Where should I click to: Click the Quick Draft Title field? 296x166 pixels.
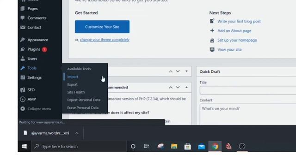point(248,90)
